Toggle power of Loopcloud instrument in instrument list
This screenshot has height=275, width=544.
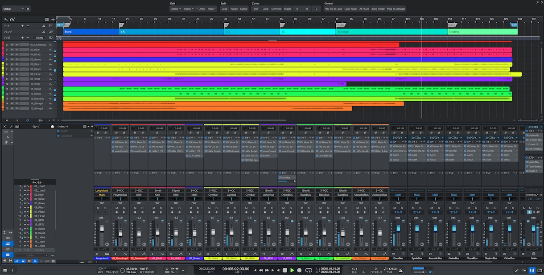(58, 135)
